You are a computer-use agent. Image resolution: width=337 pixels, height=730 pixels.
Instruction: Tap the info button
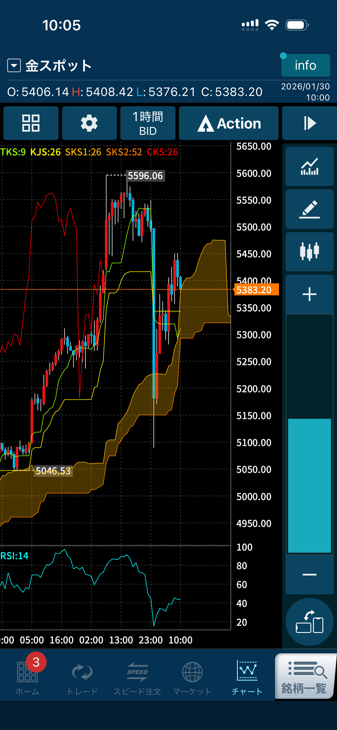[305, 65]
